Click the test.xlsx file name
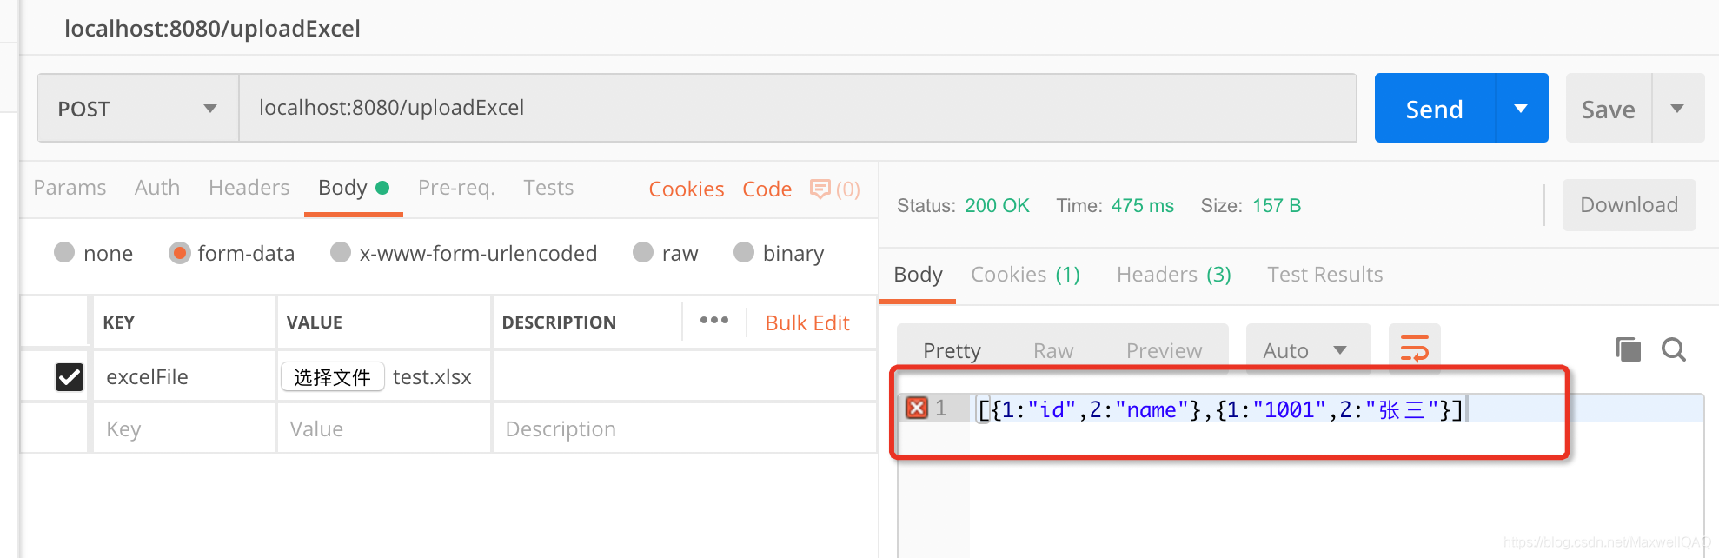The width and height of the screenshot is (1719, 558). pos(432,376)
